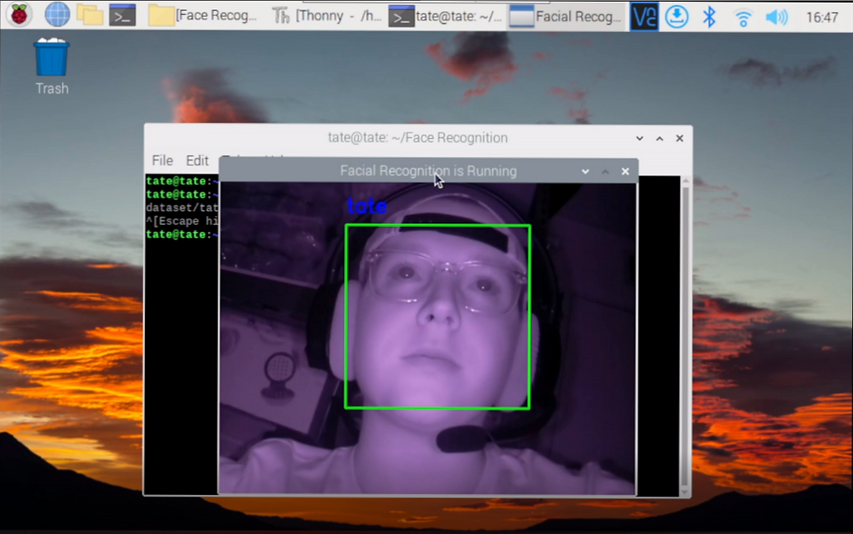Open the File Manager folders icon
This screenshot has height=534, width=853.
point(90,15)
